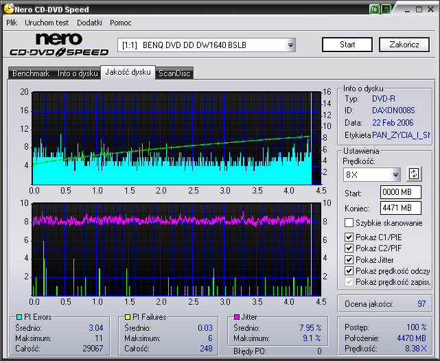The width and height of the screenshot is (440, 361).
Task: Click the yellow PI Failures legend swatch
Action: tap(128, 317)
